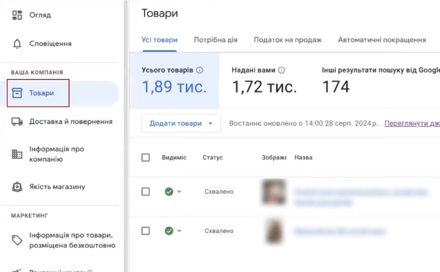Screen dimensions: 440x272
Task: Click the Огляд dashboard icon
Action: tap(17, 15)
